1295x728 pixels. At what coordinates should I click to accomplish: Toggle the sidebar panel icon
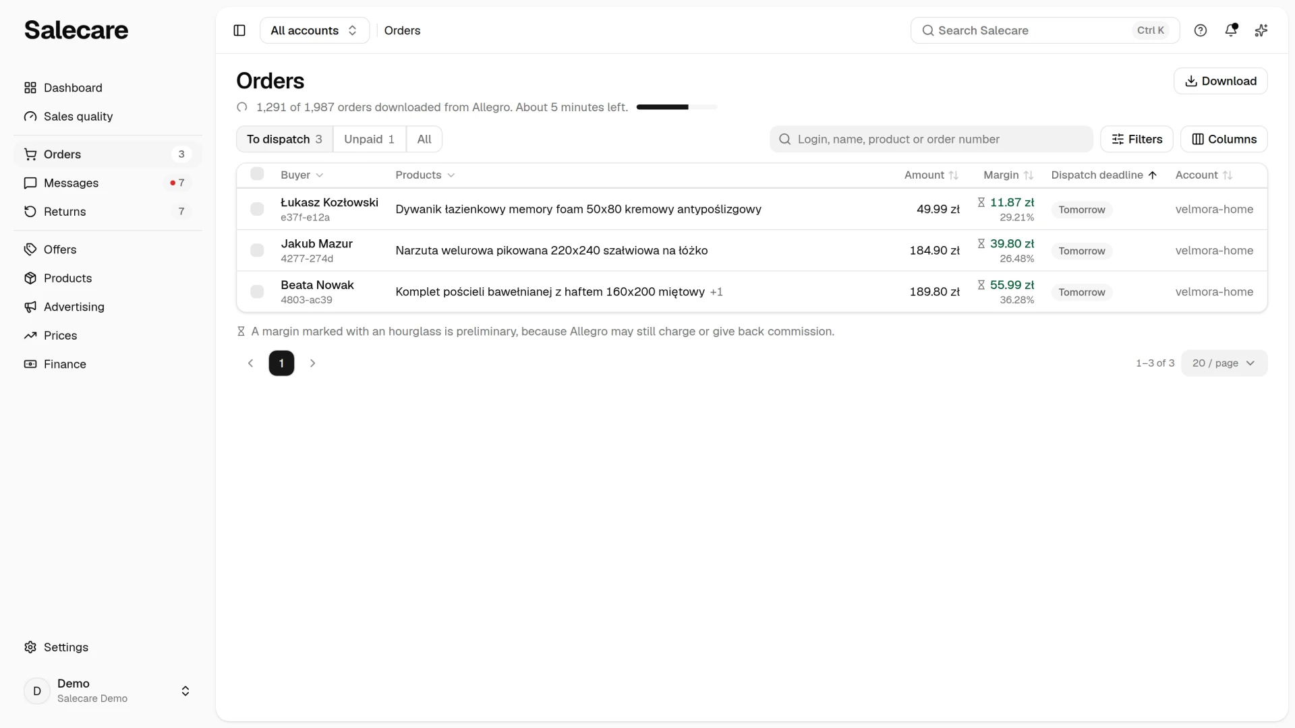point(239,30)
